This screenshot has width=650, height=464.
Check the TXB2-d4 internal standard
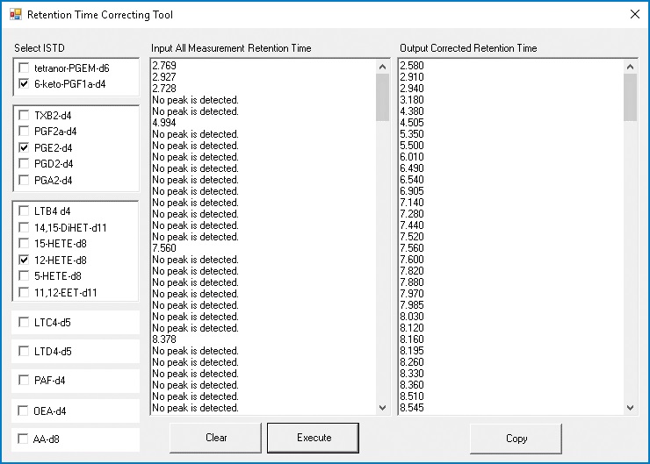24,115
